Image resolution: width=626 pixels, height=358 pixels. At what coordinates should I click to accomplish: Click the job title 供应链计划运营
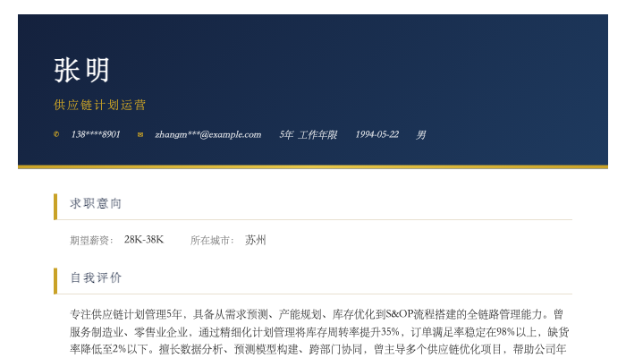point(100,105)
